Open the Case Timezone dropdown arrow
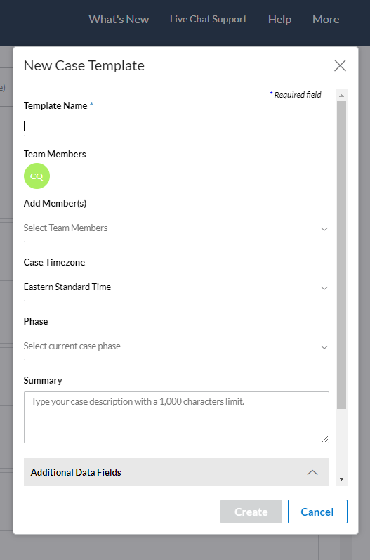 (x=324, y=288)
